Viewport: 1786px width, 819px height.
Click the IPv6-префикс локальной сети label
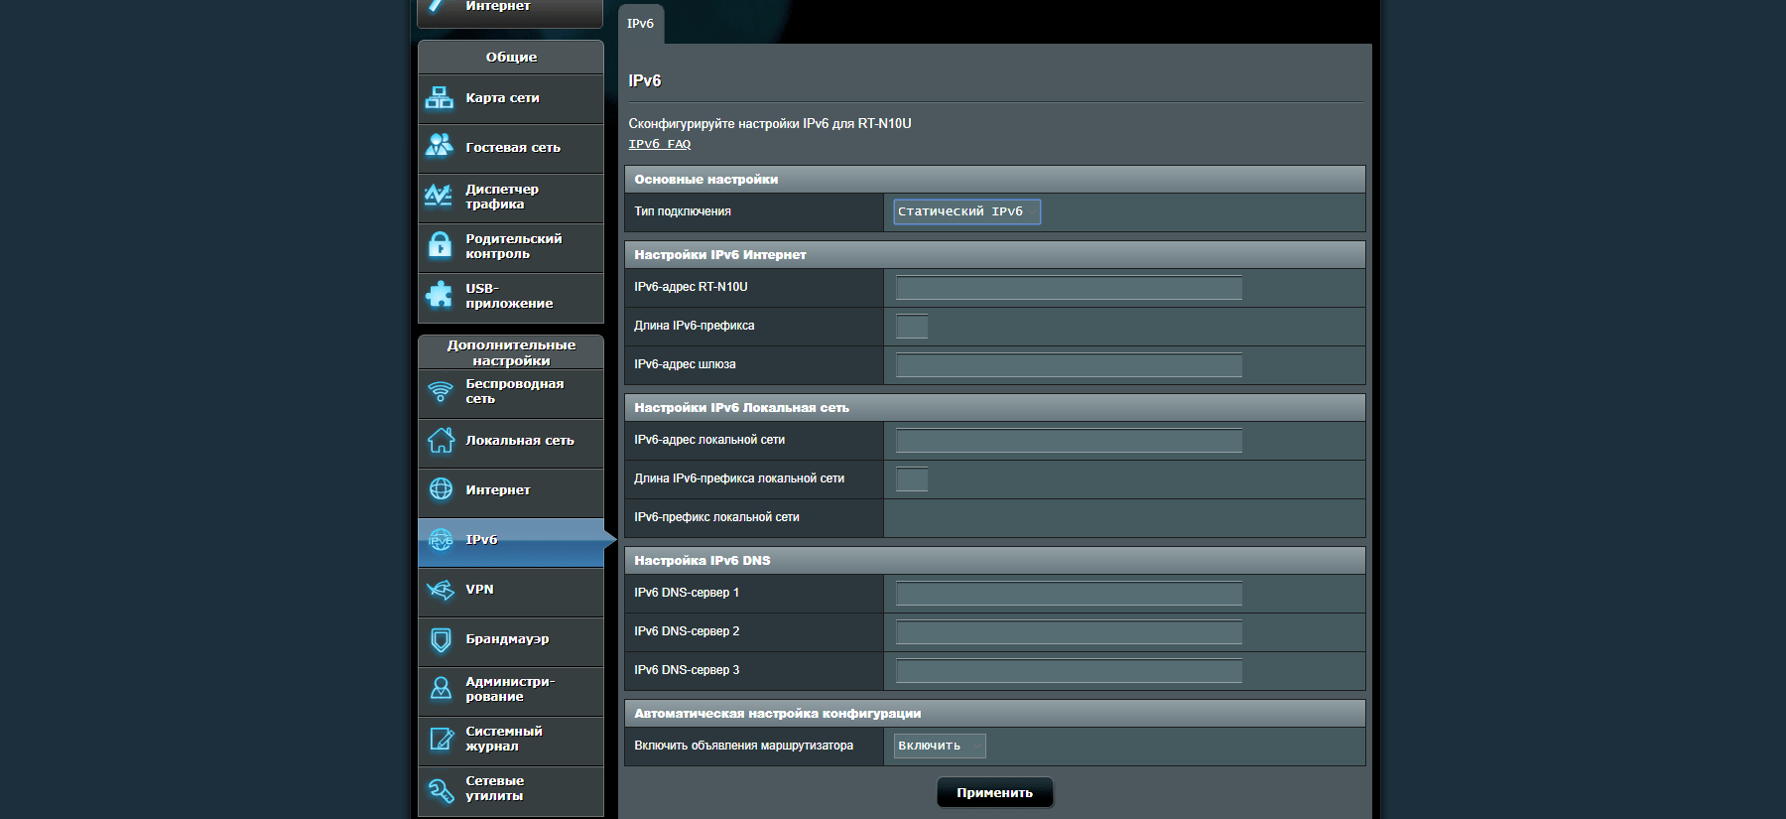716,517
